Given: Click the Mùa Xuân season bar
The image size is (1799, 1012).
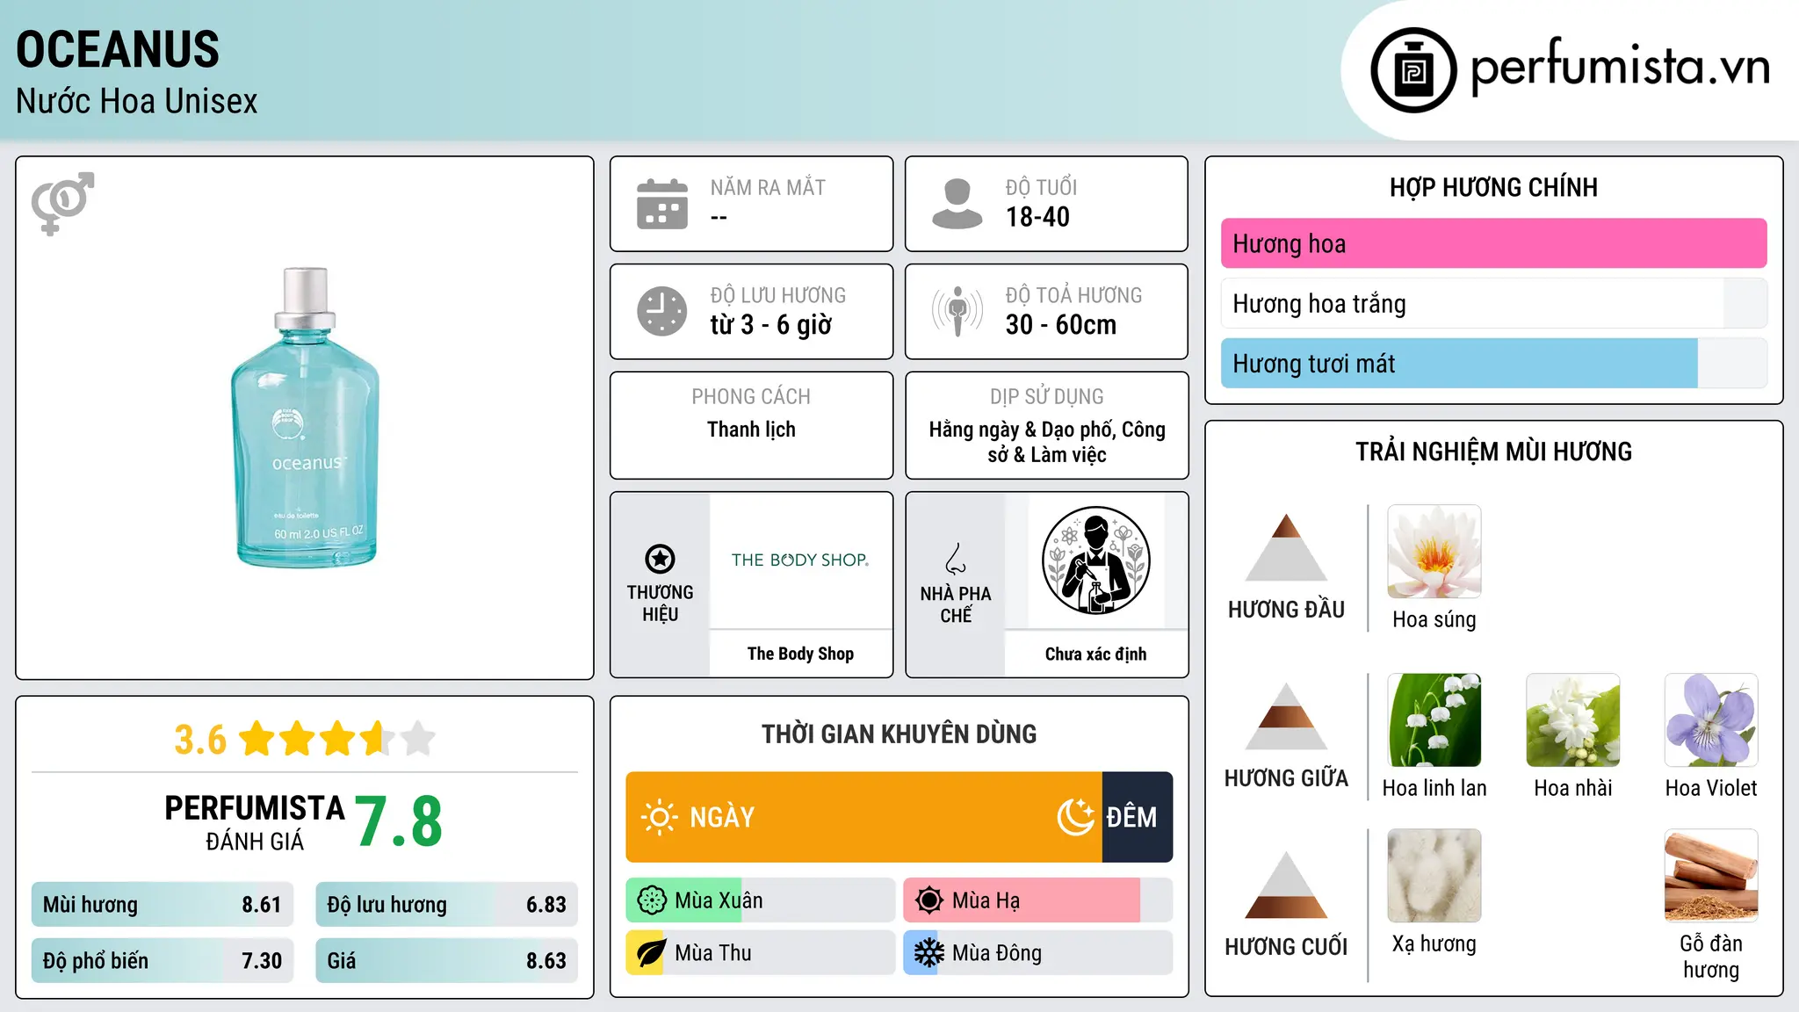Looking at the screenshot, I should [x=760, y=900].
